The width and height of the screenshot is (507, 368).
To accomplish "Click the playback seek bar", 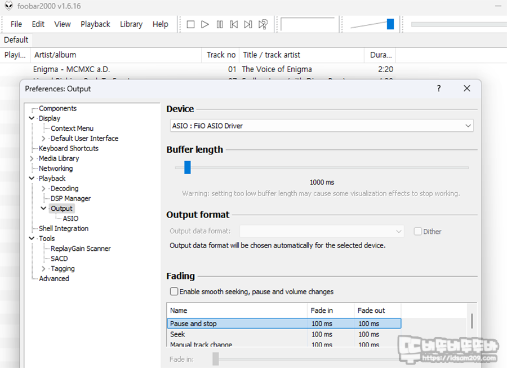I will [459, 25].
